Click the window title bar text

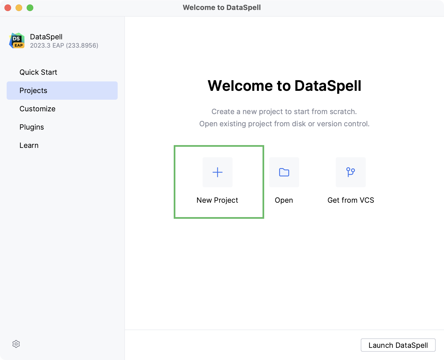point(222,7)
